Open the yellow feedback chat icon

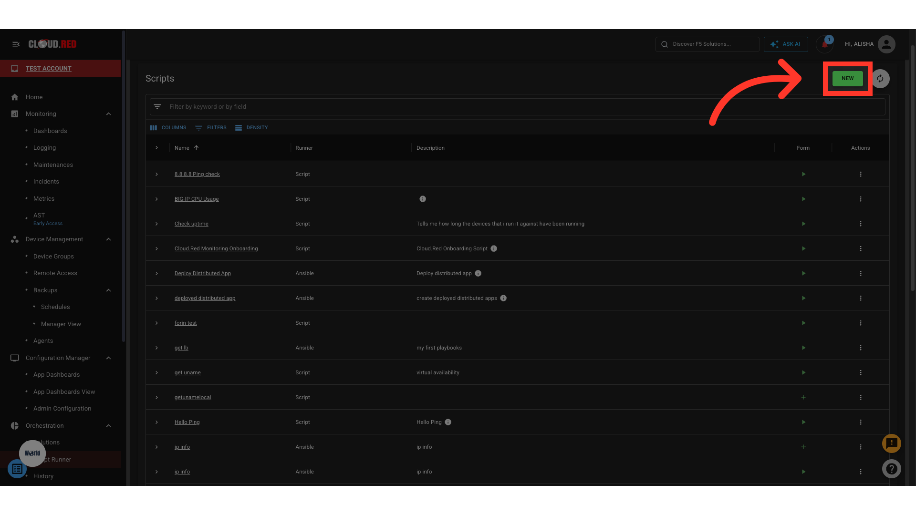(891, 443)
